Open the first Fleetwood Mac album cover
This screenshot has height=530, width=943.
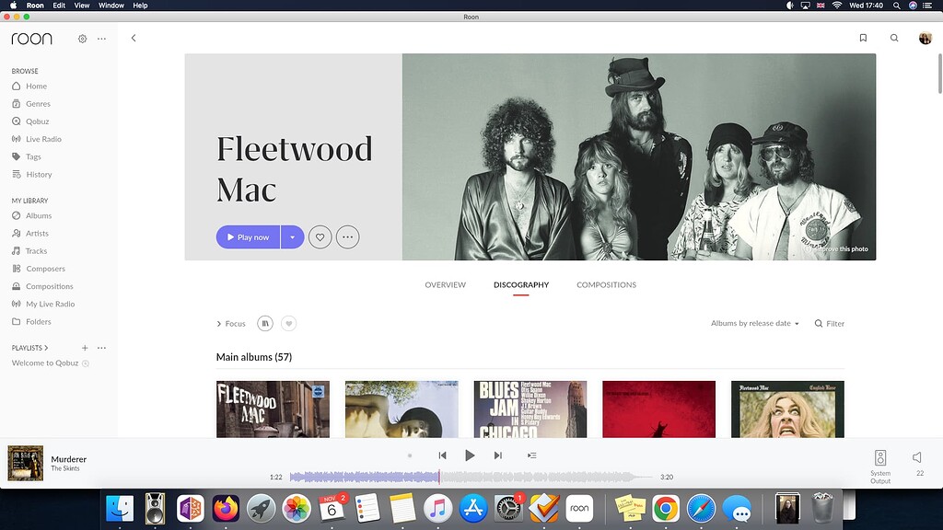pyautogui.click(x=273, y=409)
